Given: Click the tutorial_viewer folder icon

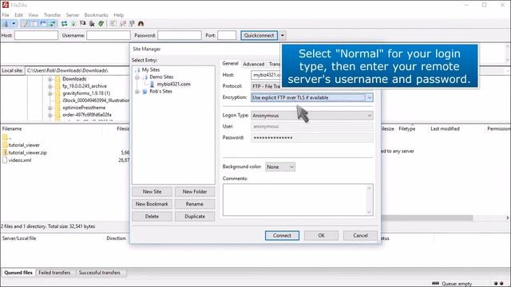Looking at the screenshot, I should click(x=5, y=145).
